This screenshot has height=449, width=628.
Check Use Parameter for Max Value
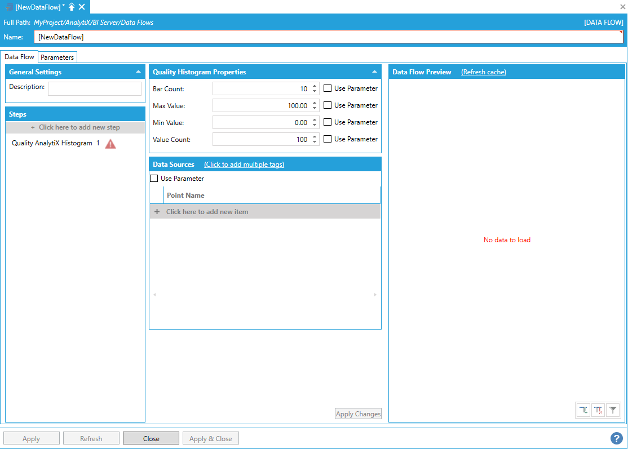pos(328,105)
